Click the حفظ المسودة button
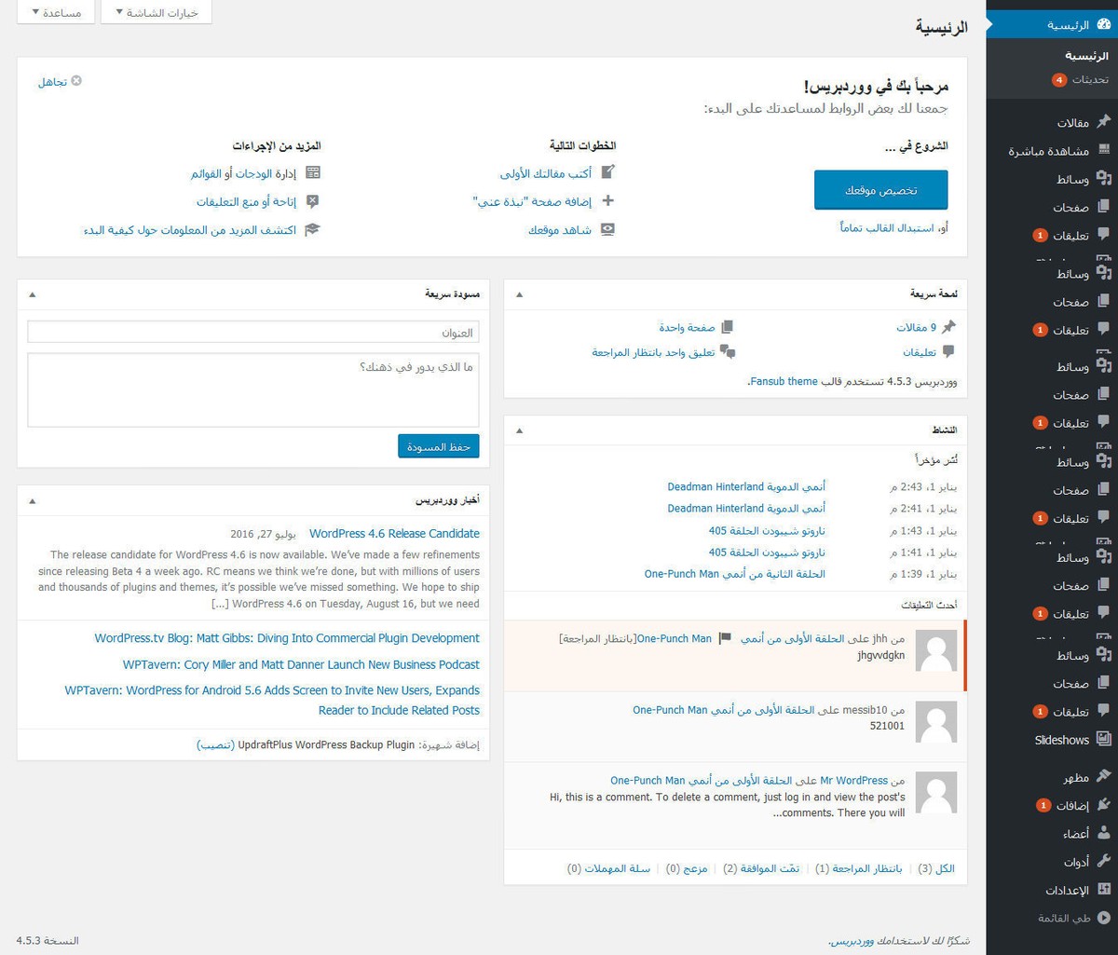 click(438, 446)
